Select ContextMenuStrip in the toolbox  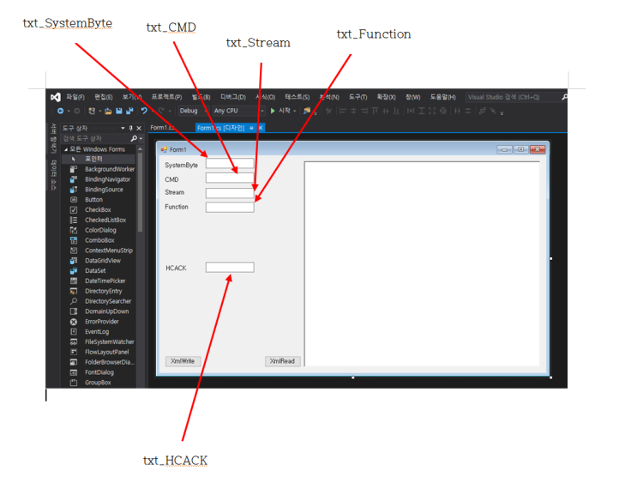tap(99, 251)
